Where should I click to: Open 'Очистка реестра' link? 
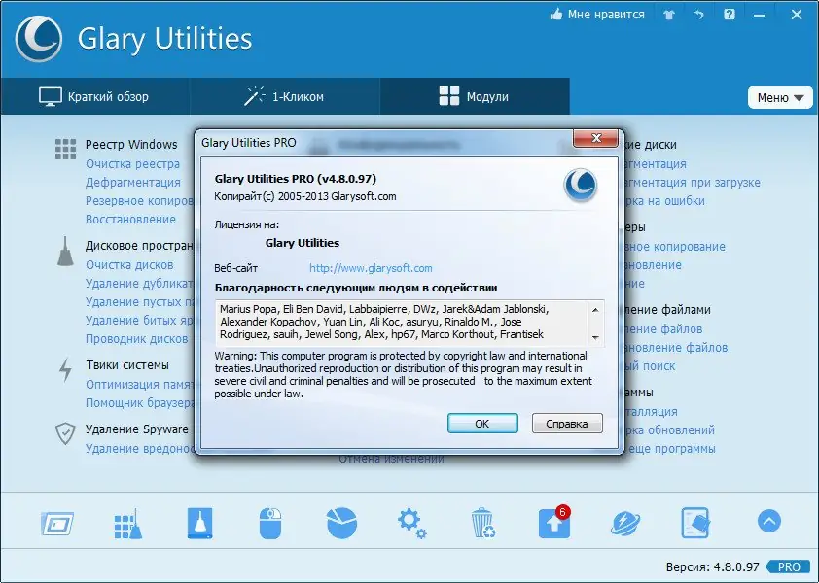coord(132,164)
